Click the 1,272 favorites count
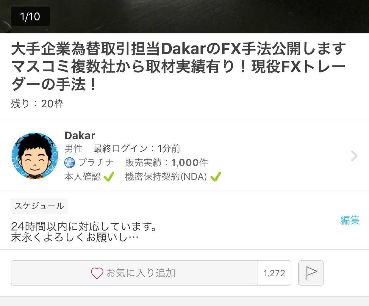The height and width of the screenshot is (306, 369). (x=274, y=273)
